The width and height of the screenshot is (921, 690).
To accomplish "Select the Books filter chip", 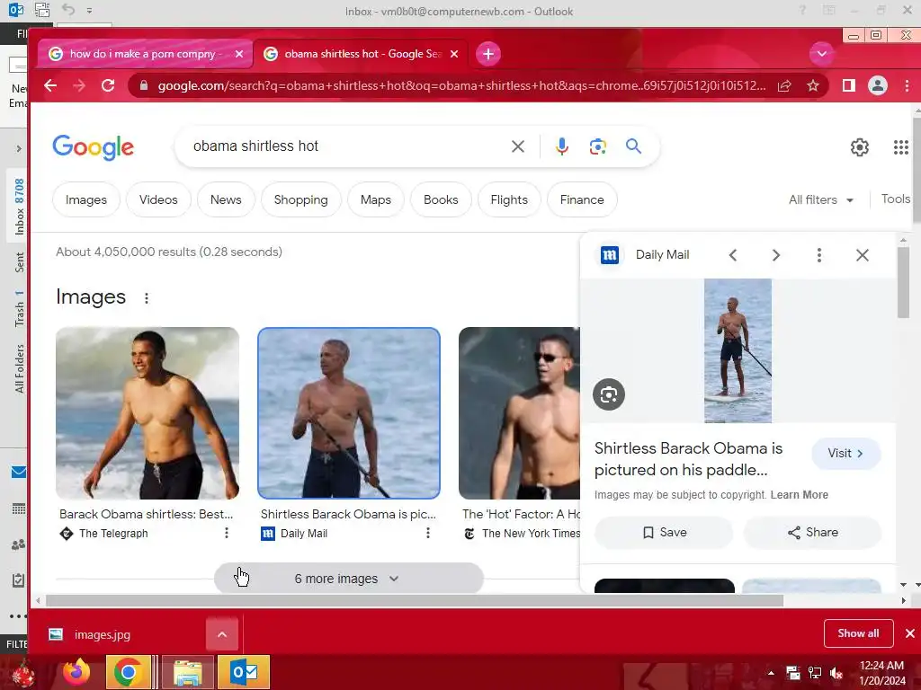I will pos(441,200).
